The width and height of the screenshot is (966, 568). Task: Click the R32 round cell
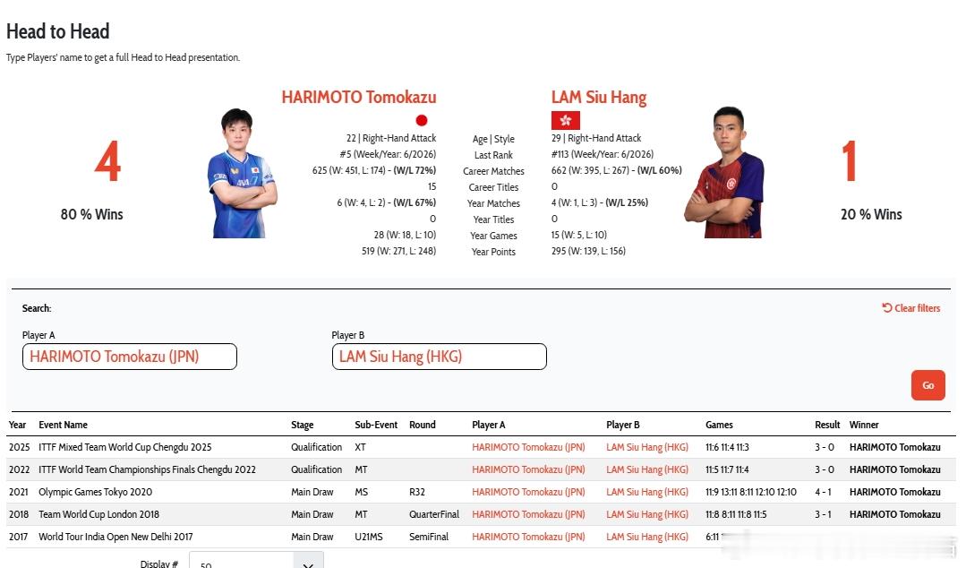pyautogui.click(x=417, y=492)
